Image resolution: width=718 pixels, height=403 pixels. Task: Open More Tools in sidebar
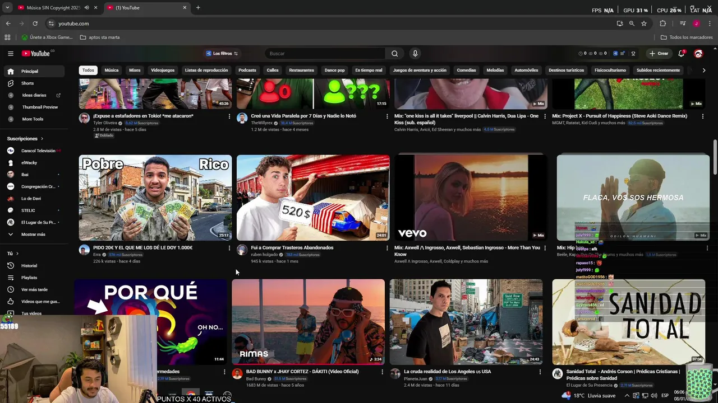tap(32, 119)
